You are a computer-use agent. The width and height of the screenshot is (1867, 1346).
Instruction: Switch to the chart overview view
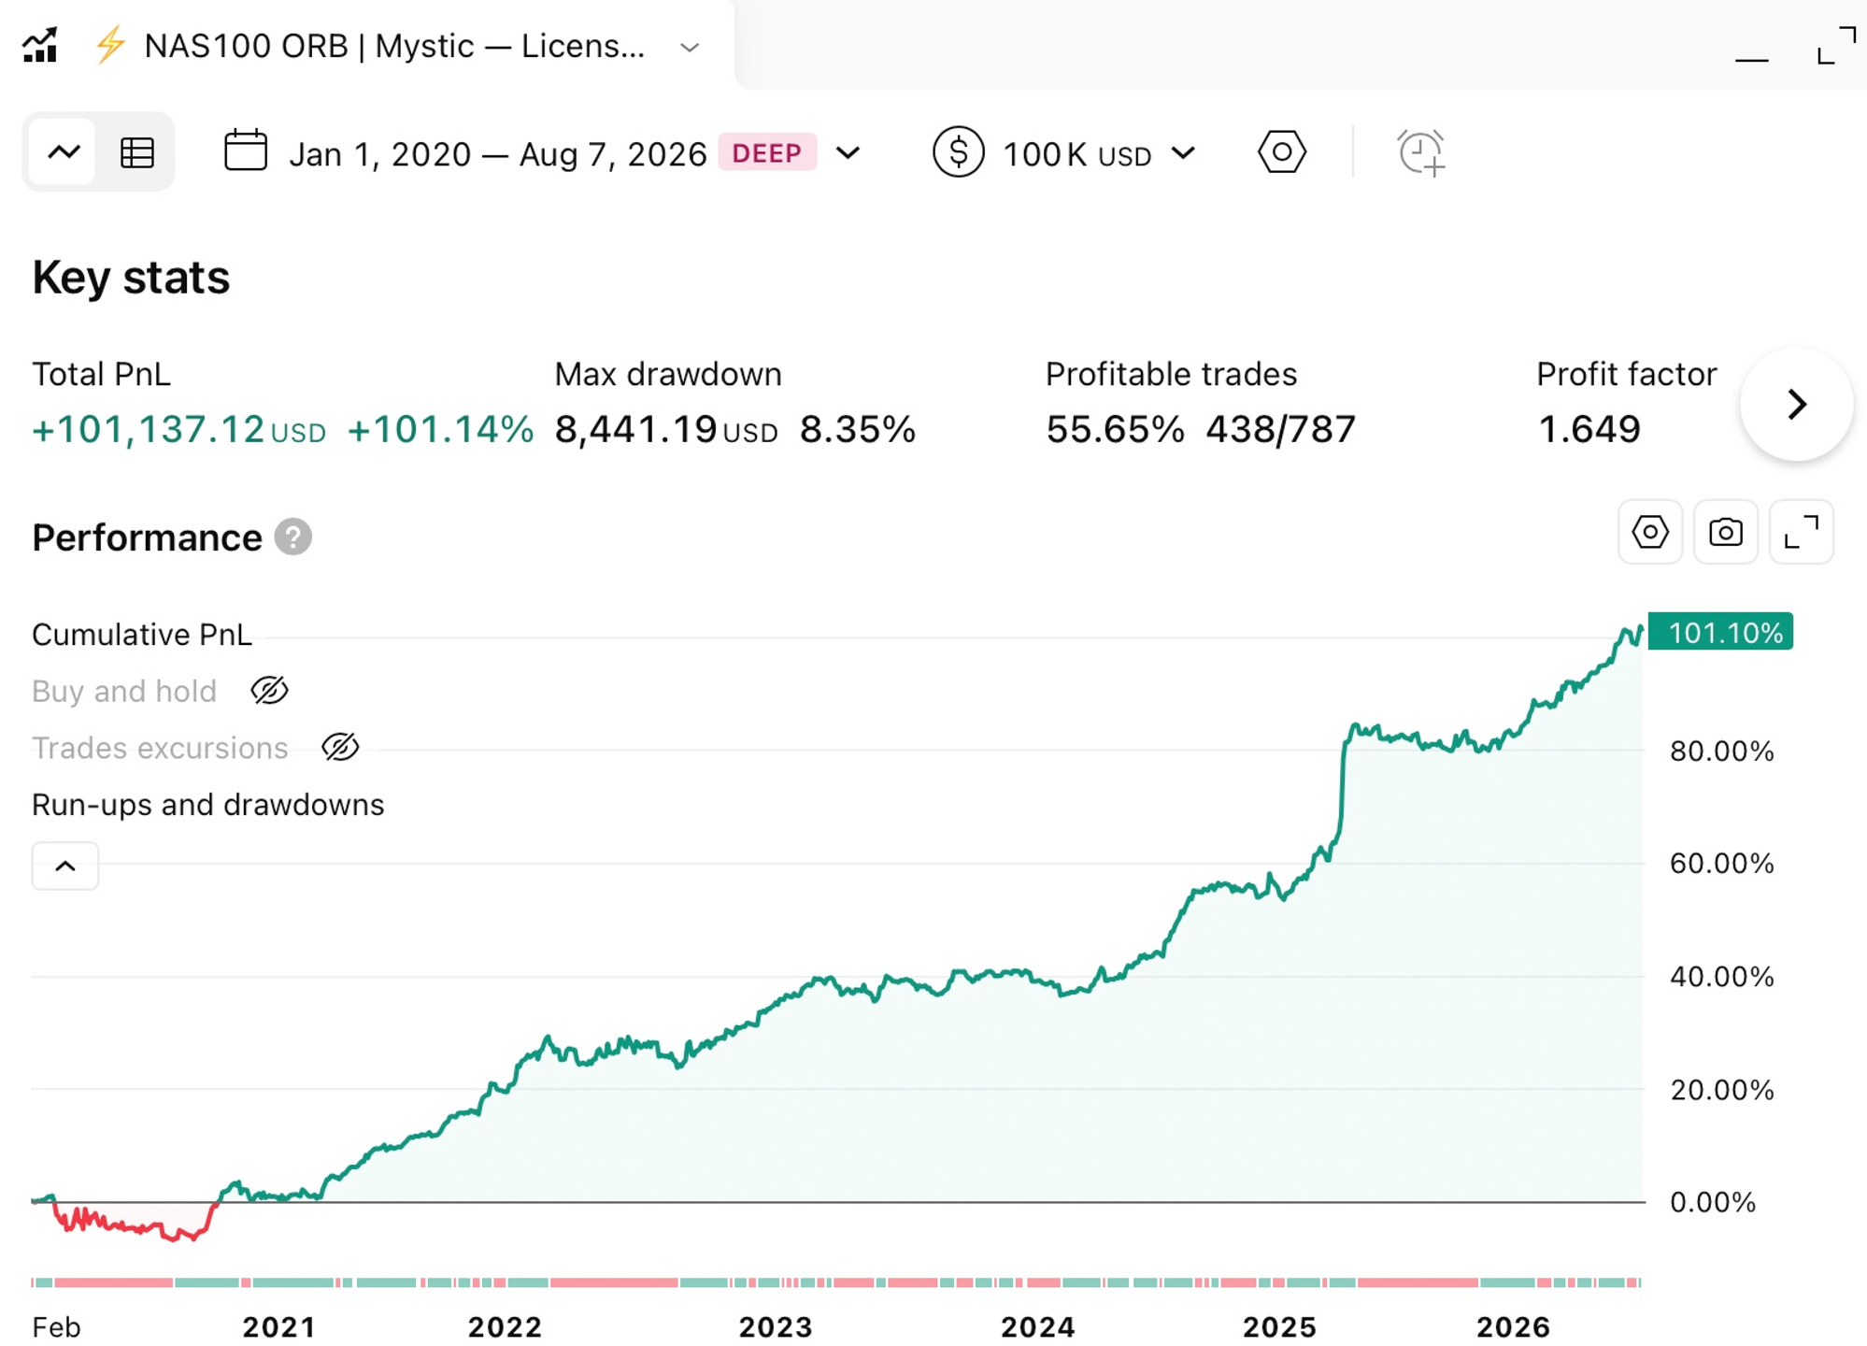point(64,151)
